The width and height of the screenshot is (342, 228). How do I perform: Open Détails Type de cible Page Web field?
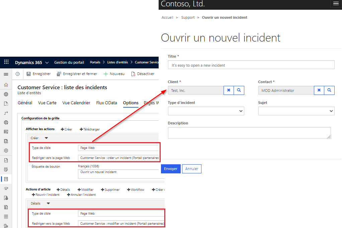click(x=121, y=214)
